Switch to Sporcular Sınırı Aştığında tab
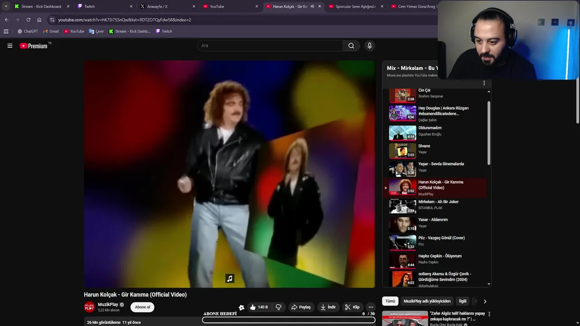The width and height of the screenshot is (580, 326). 356,6
